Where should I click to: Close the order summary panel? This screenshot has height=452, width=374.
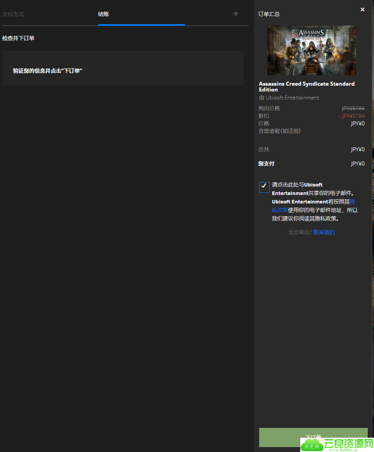point(362,9)
